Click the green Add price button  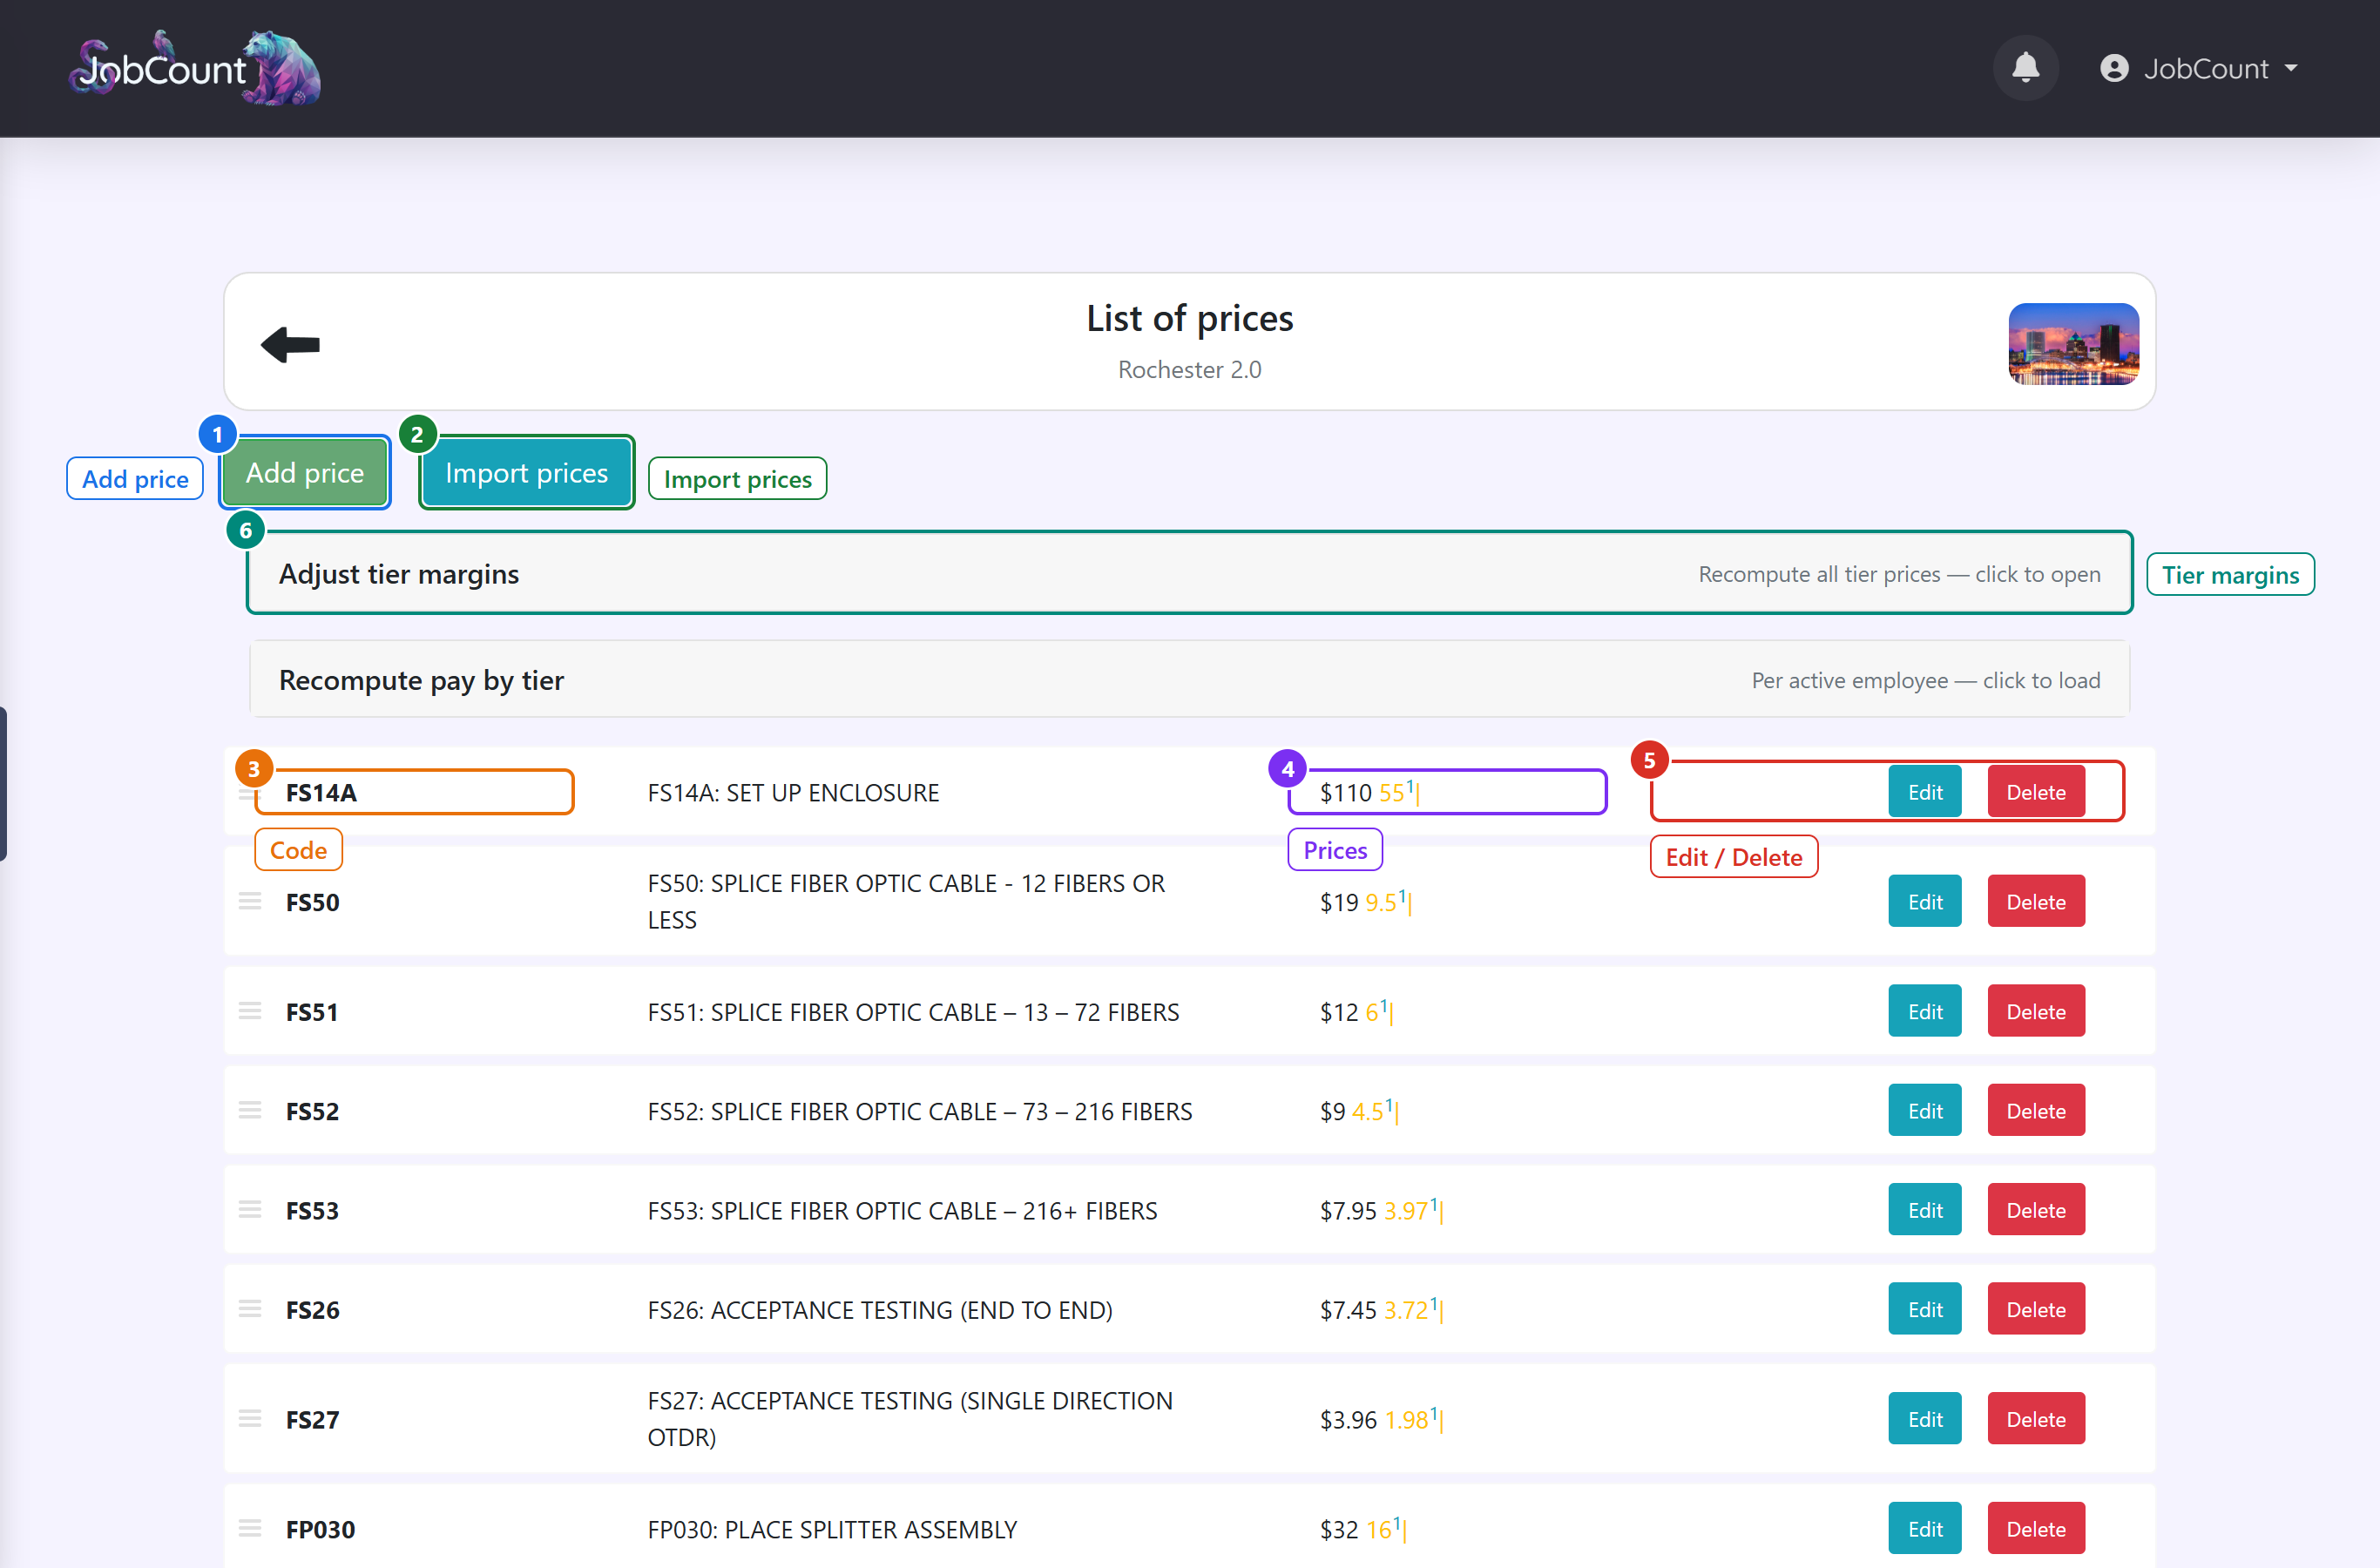coord(305,472)
